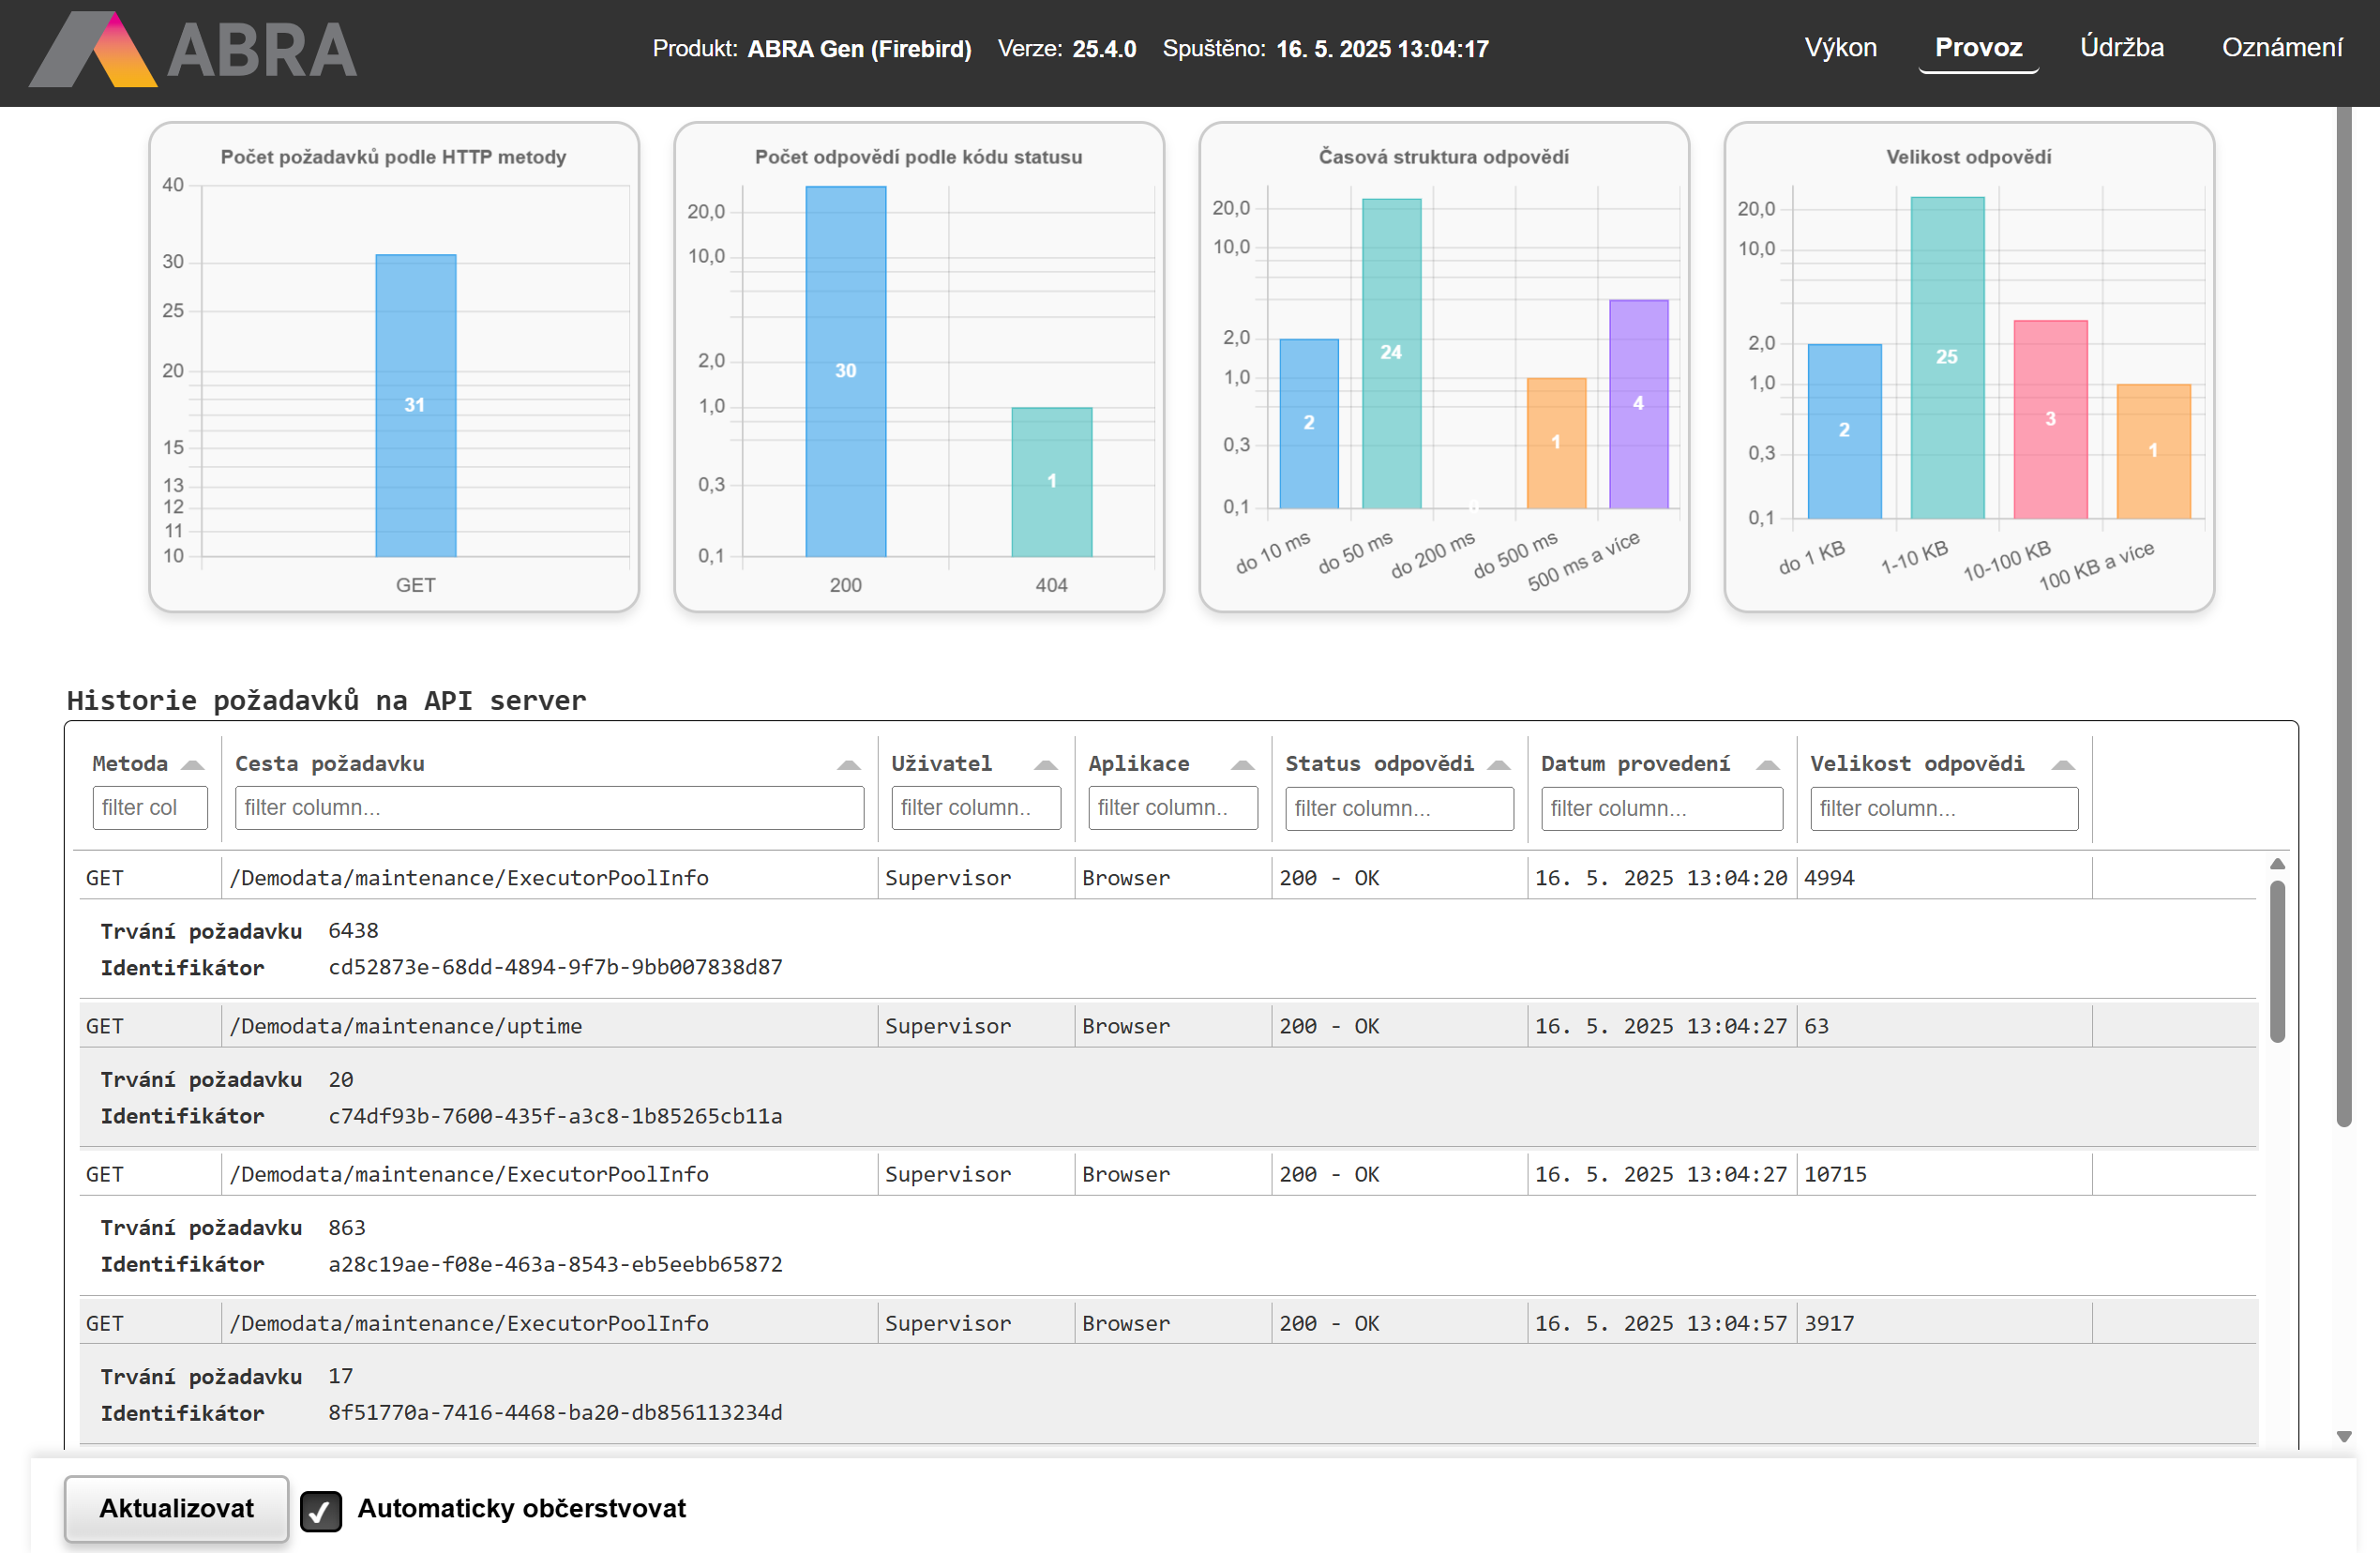Click the GET bar showing 31 requests
Image resolution: width=2380 pixels, height=1553 pixels.
(x=415, y=405)
